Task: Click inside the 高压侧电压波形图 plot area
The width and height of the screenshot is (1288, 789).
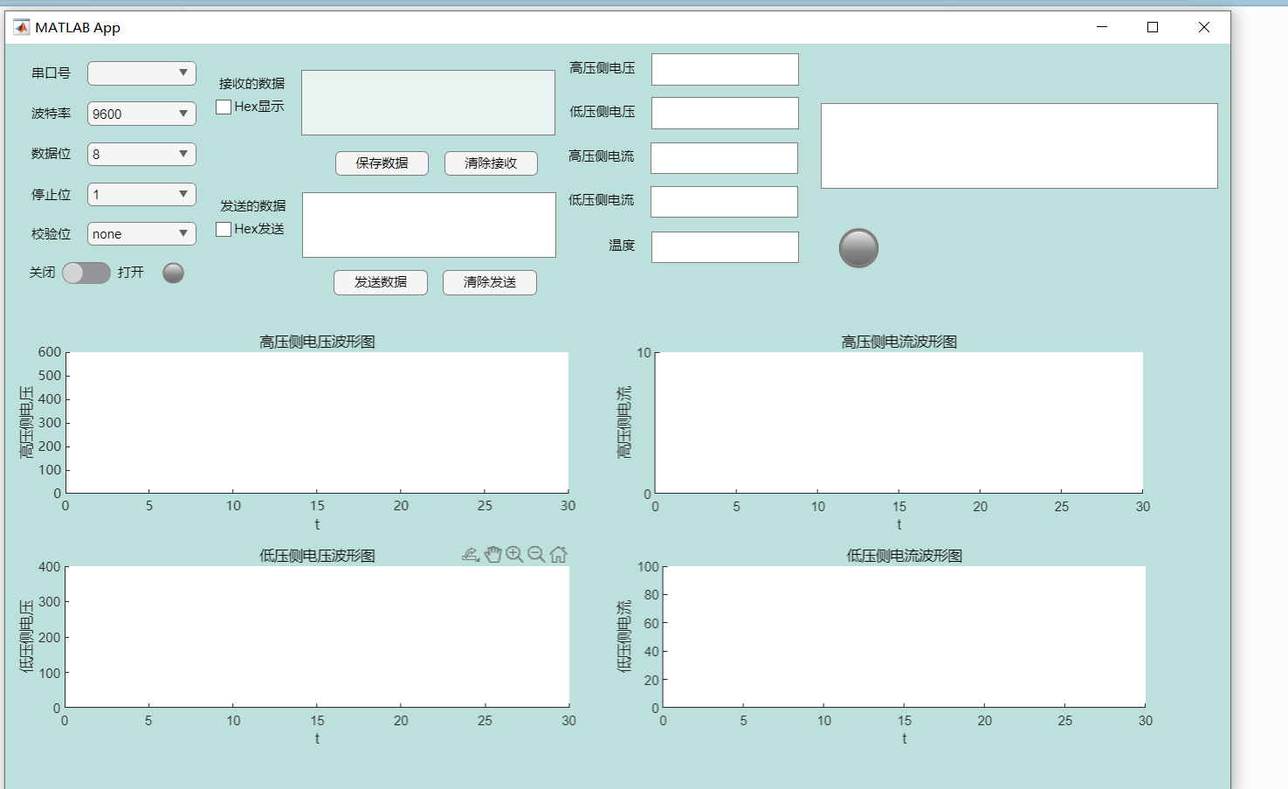Action: pyautogui.click(x=317, y=423)
